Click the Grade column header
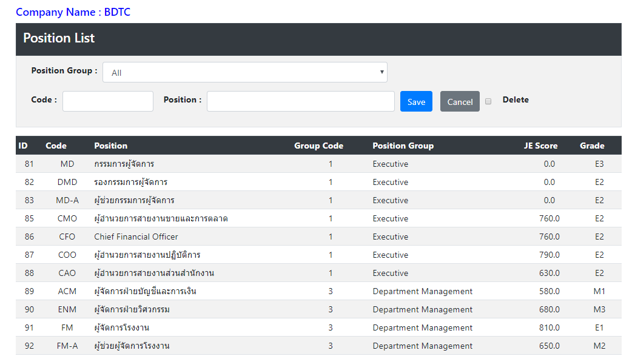This screenshot has width=635, height=356. [x=592, y=146]
